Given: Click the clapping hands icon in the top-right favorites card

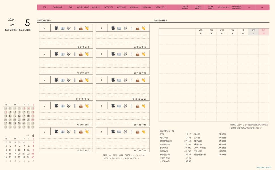Looking at the screenshot, I should click(x=144, y=28).
